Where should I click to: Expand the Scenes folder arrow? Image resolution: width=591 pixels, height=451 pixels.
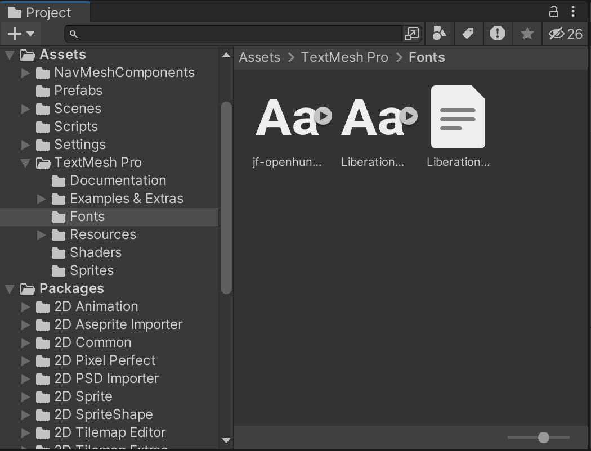click(25, 109)
